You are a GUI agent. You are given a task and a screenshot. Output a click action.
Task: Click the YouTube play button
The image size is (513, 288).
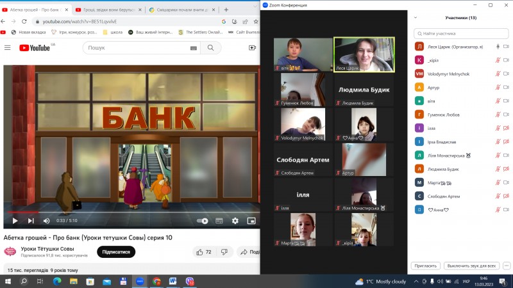(x=15, y=221)
